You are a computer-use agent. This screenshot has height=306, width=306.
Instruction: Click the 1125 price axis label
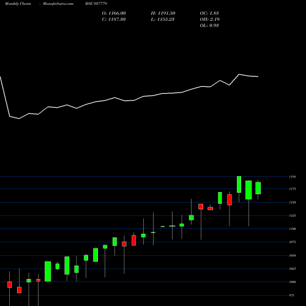(x=293, y=215)
